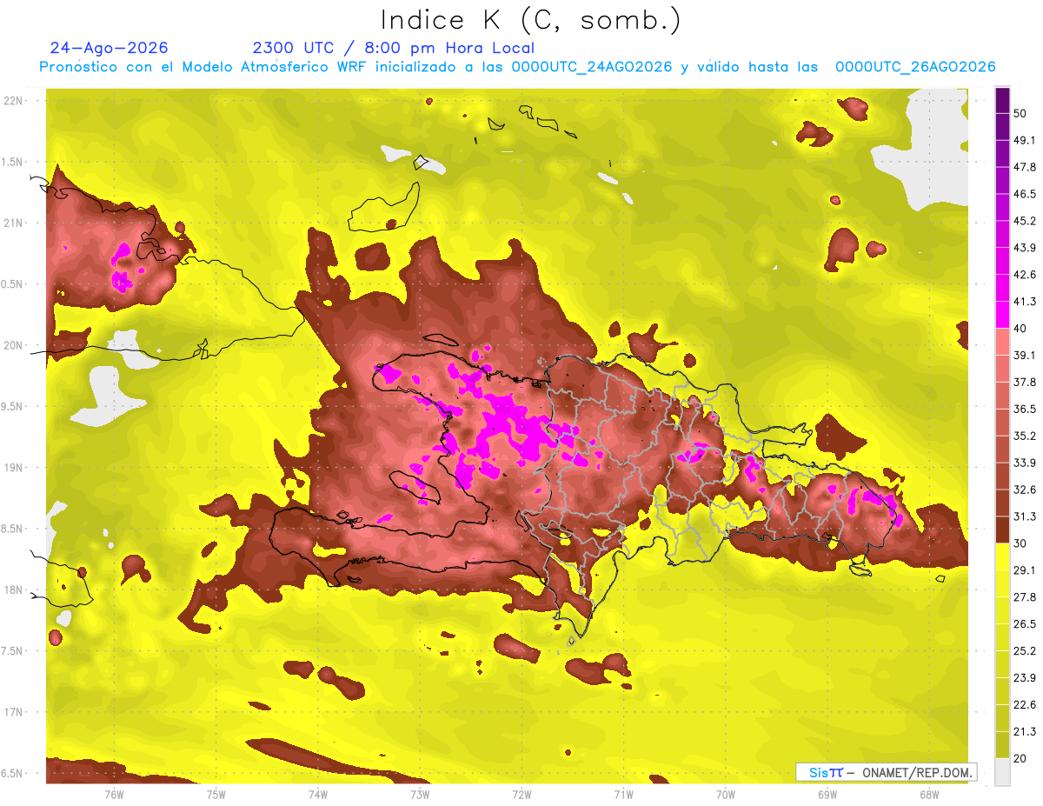Viewport: 1043px width, 806px height.
Task: Click the colorbar value '43.9'
Action: [1026, 248]
